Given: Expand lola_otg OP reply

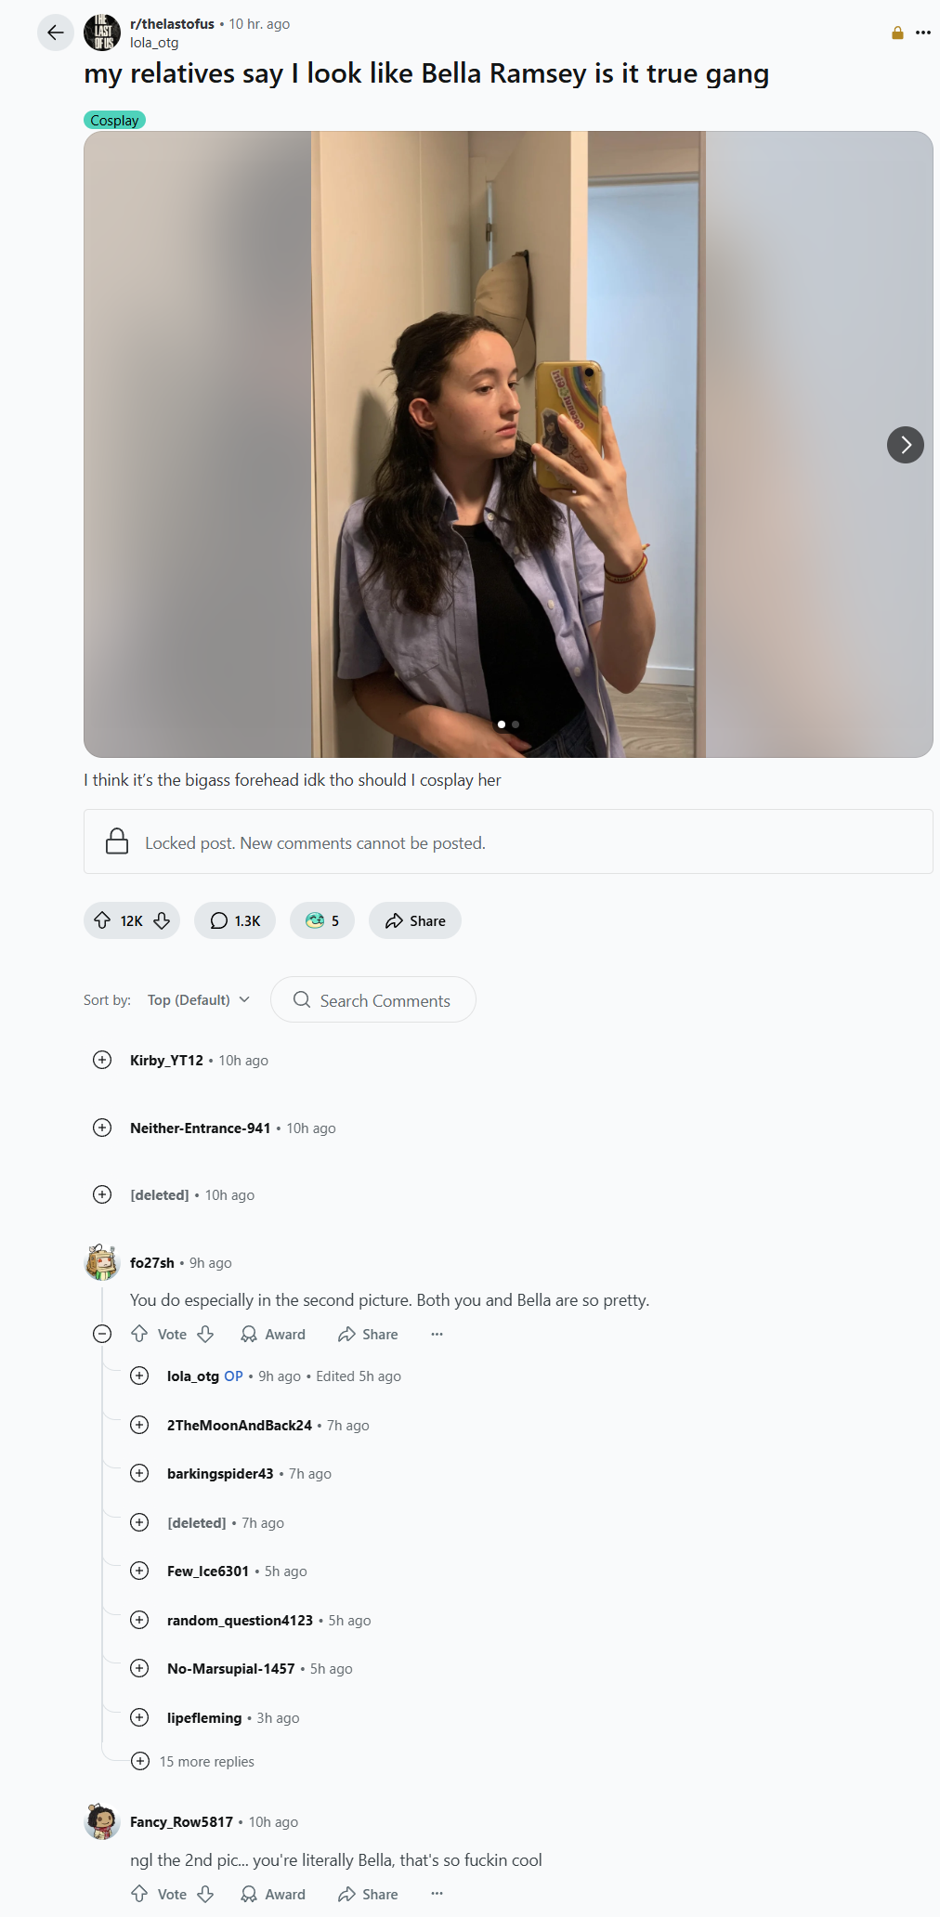Looking at the screenshot, I should 139,1376.
